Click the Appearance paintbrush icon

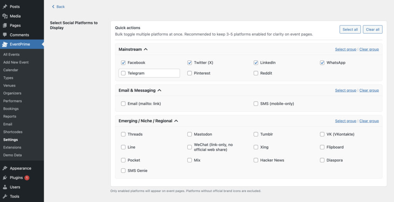(x=5, y=168)
